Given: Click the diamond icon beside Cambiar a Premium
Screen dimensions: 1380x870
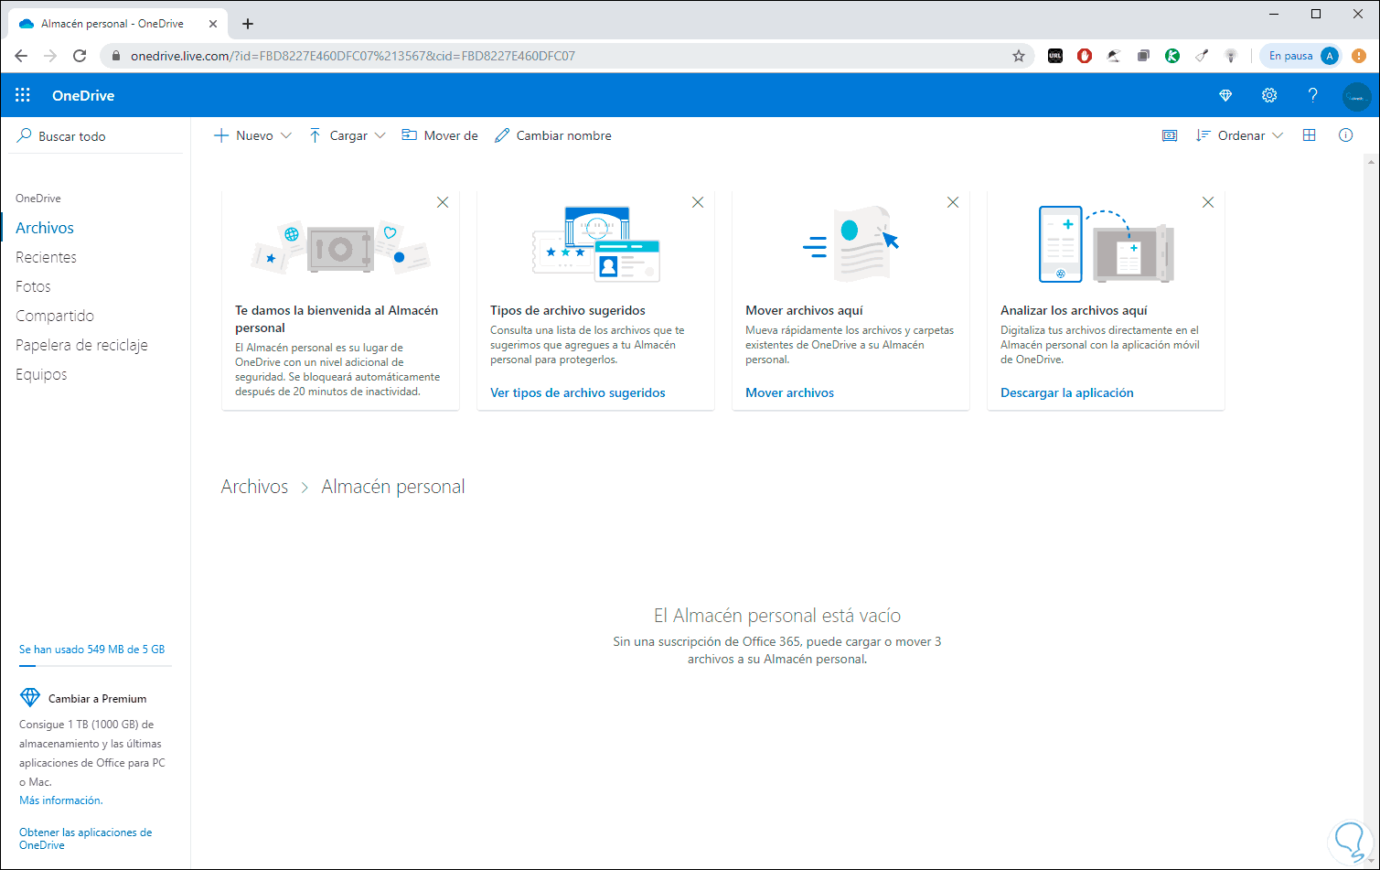Looking at the screenshot, I should [30, 698].
